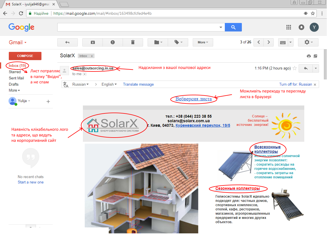Viewport: 327px width, 245px height.
Task: Click the notifications bell icon
Action: pyautogui.click(x=301, y=27)
